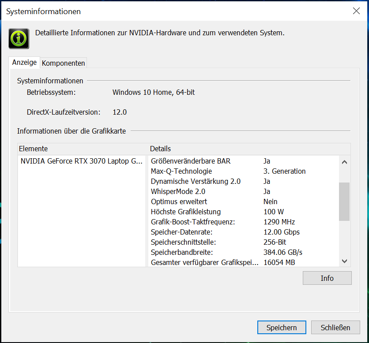Select the WhisperMode 2.0 row
The height and width of the screenshot is (343, 369).
point(178,192)
